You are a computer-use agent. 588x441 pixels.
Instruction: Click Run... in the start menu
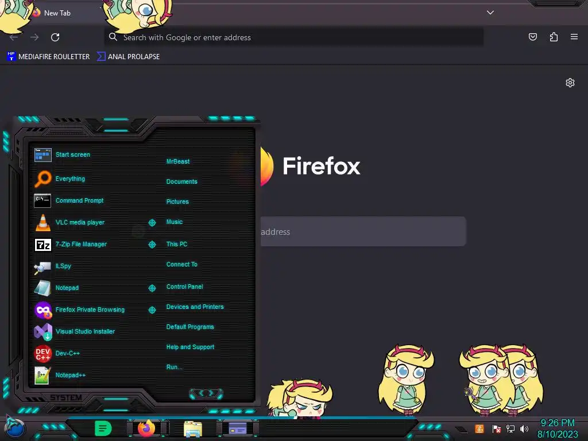coord(174,367)
